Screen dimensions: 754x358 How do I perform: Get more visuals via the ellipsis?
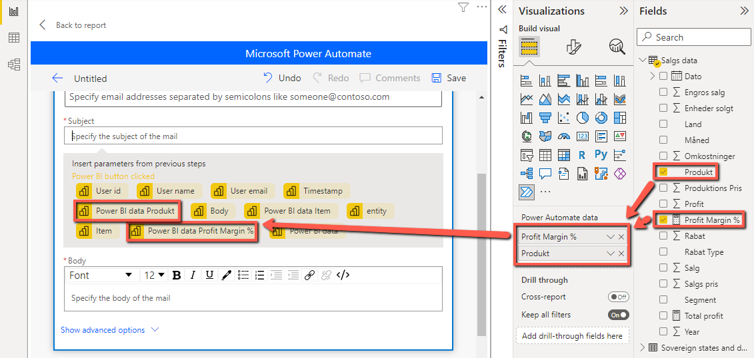545,192
